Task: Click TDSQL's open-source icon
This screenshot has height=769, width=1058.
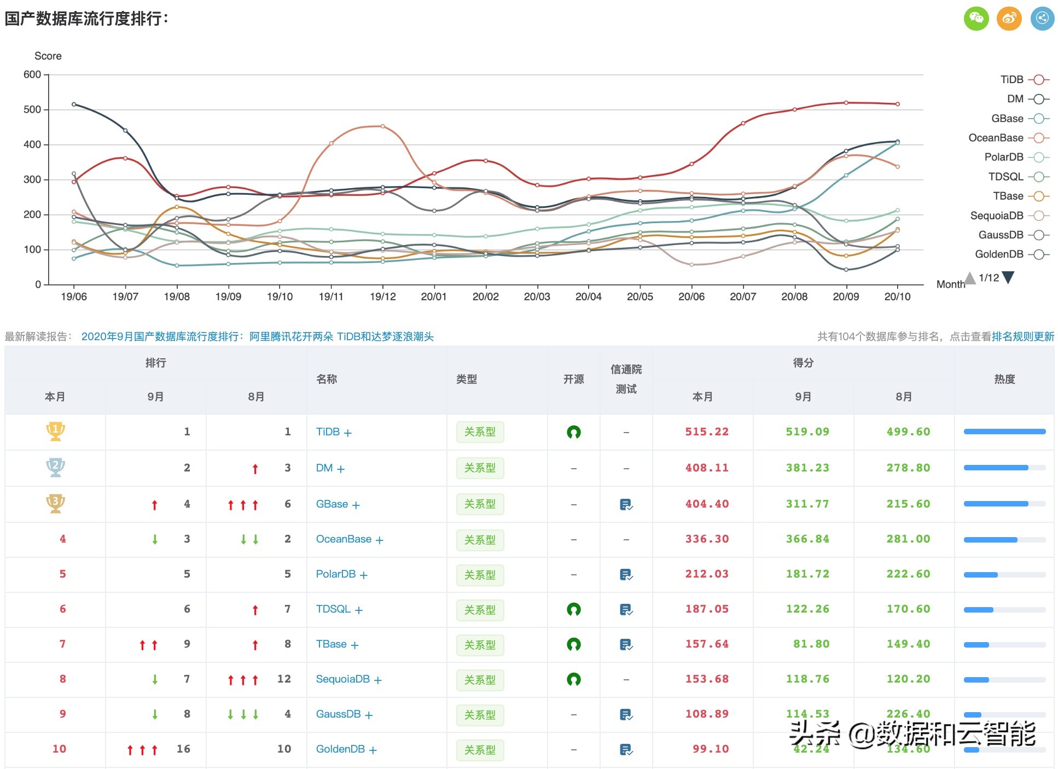Action: 573,609
